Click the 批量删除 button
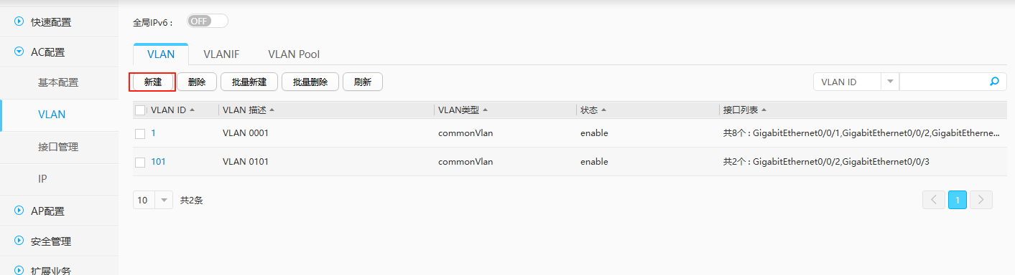 (x=310, y=82)
